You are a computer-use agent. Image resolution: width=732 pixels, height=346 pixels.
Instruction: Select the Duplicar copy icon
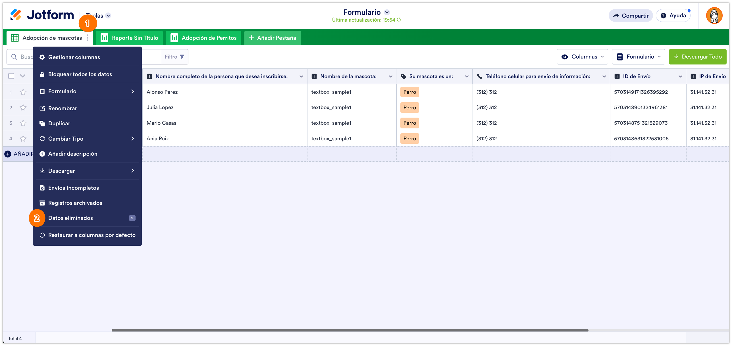(42, 123)
